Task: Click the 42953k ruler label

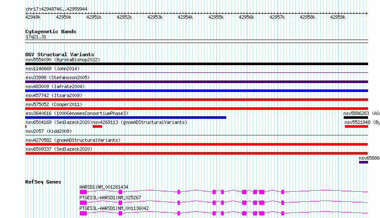Action: (x=155, y=17)
